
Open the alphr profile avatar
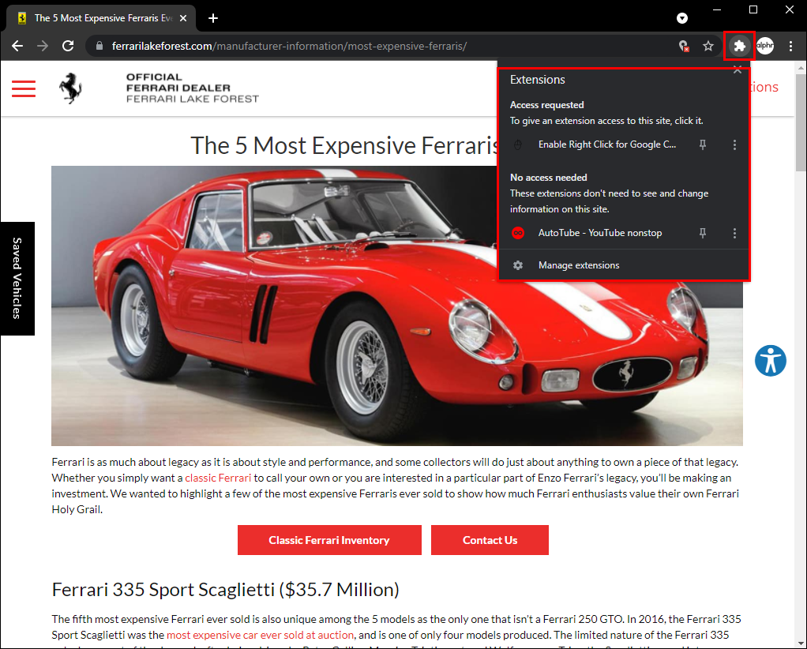765,46
